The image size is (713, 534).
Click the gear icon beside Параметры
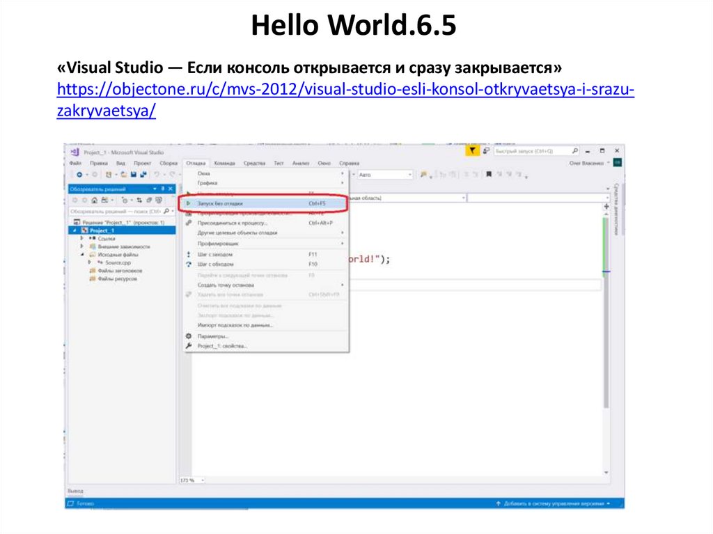click(x=188, y=336)
